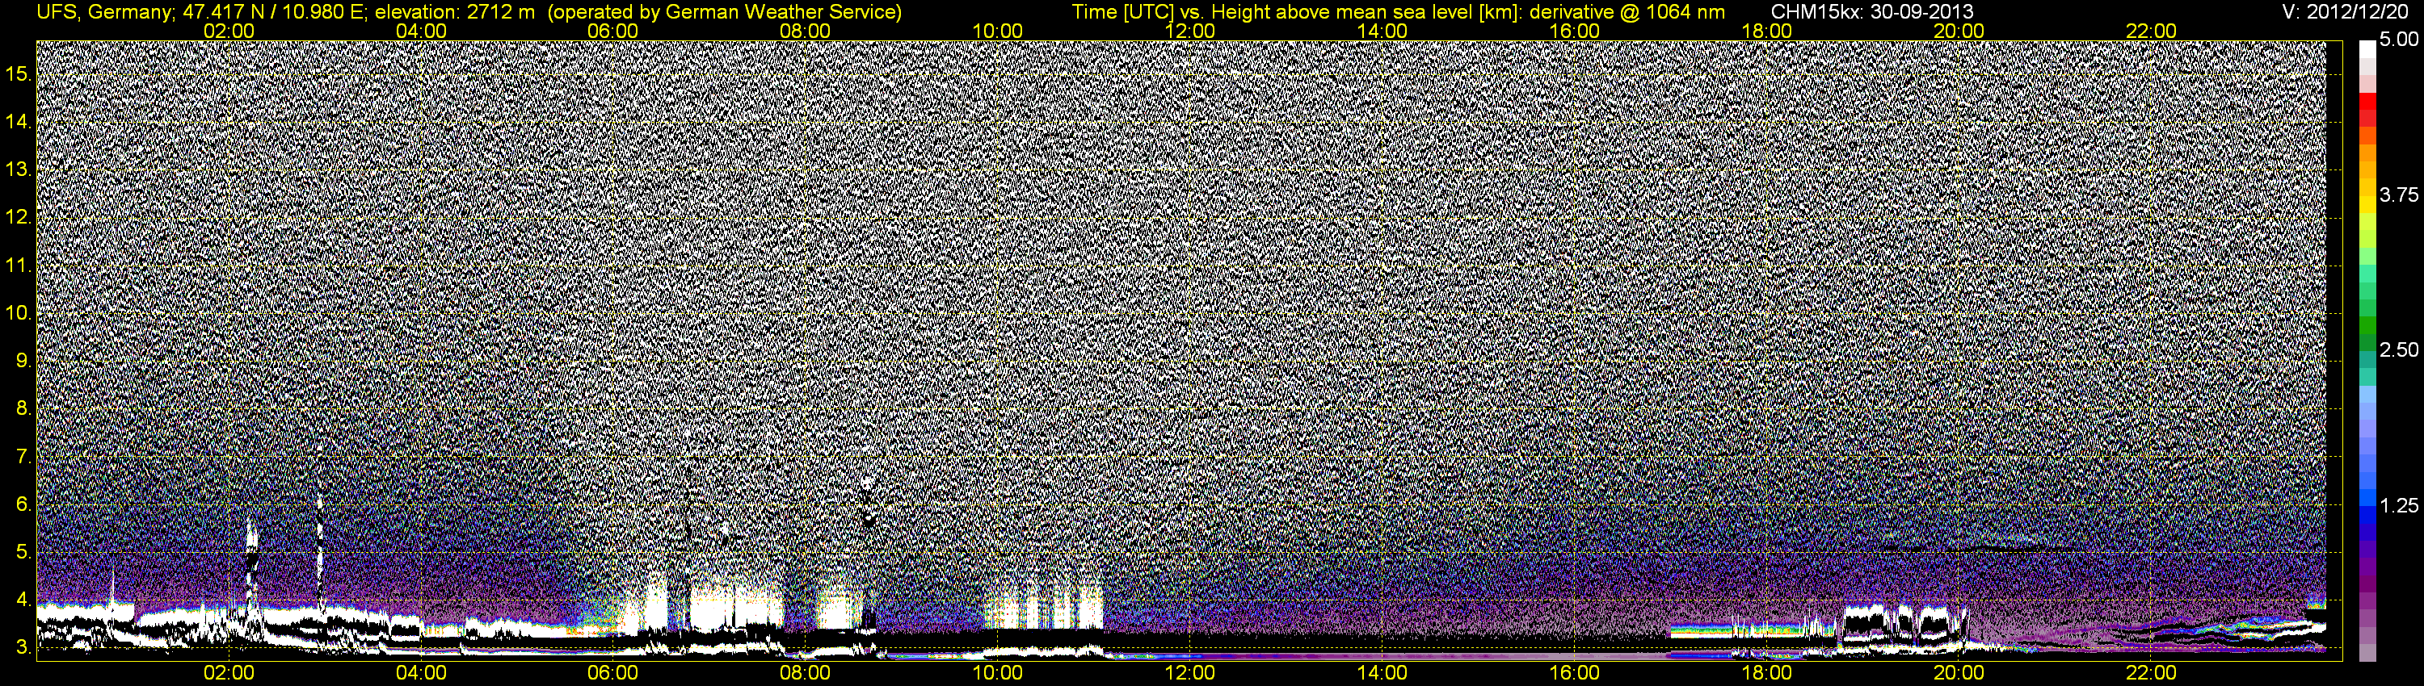Click the bottom time axis label 22:00
Image resolution: width=2424 pixels, height=686 pixels.
(x=2151, y=673)
